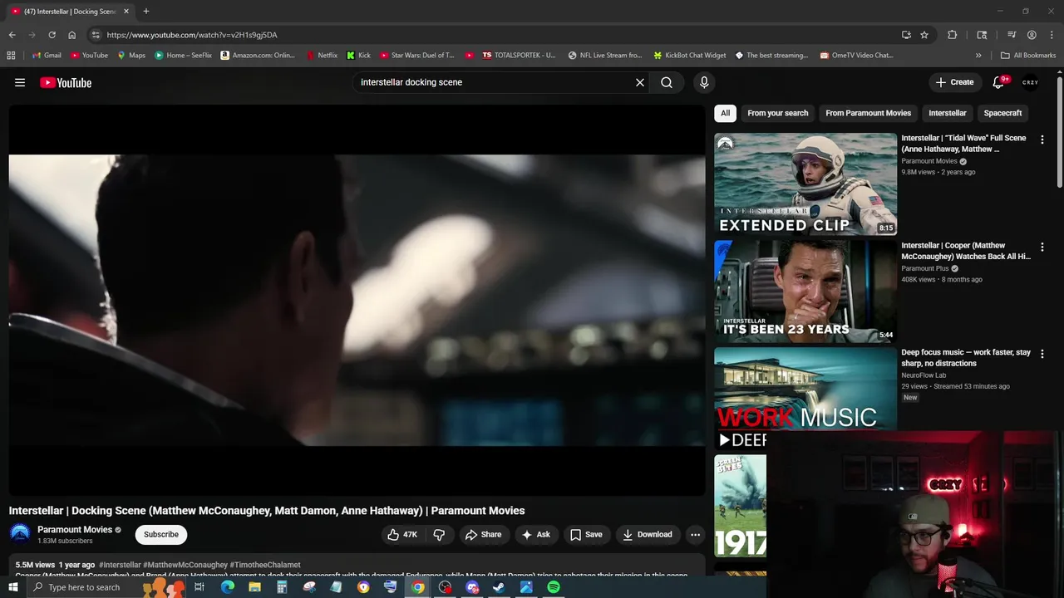This screenshot has height=598, width=1064.
Task: Open the Chrome apps grid icon
Action: coord(11,55)
